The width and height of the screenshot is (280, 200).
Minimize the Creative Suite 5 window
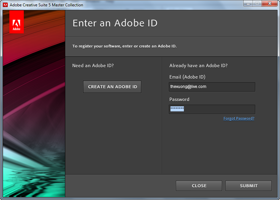coord(248,4)
